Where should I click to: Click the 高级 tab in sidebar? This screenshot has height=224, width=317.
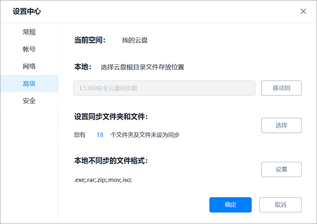pos(29,83)
